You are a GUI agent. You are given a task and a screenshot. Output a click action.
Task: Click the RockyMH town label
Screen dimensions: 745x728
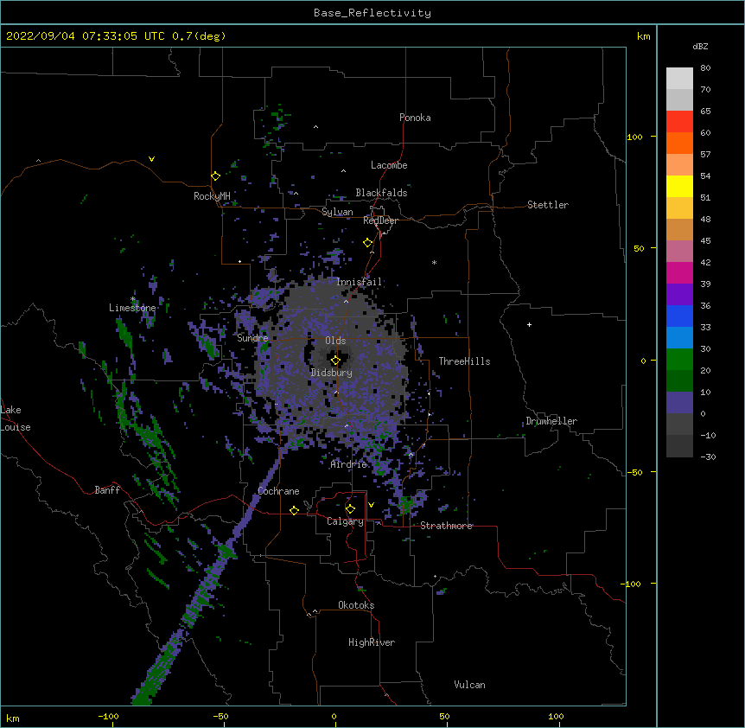212,196
